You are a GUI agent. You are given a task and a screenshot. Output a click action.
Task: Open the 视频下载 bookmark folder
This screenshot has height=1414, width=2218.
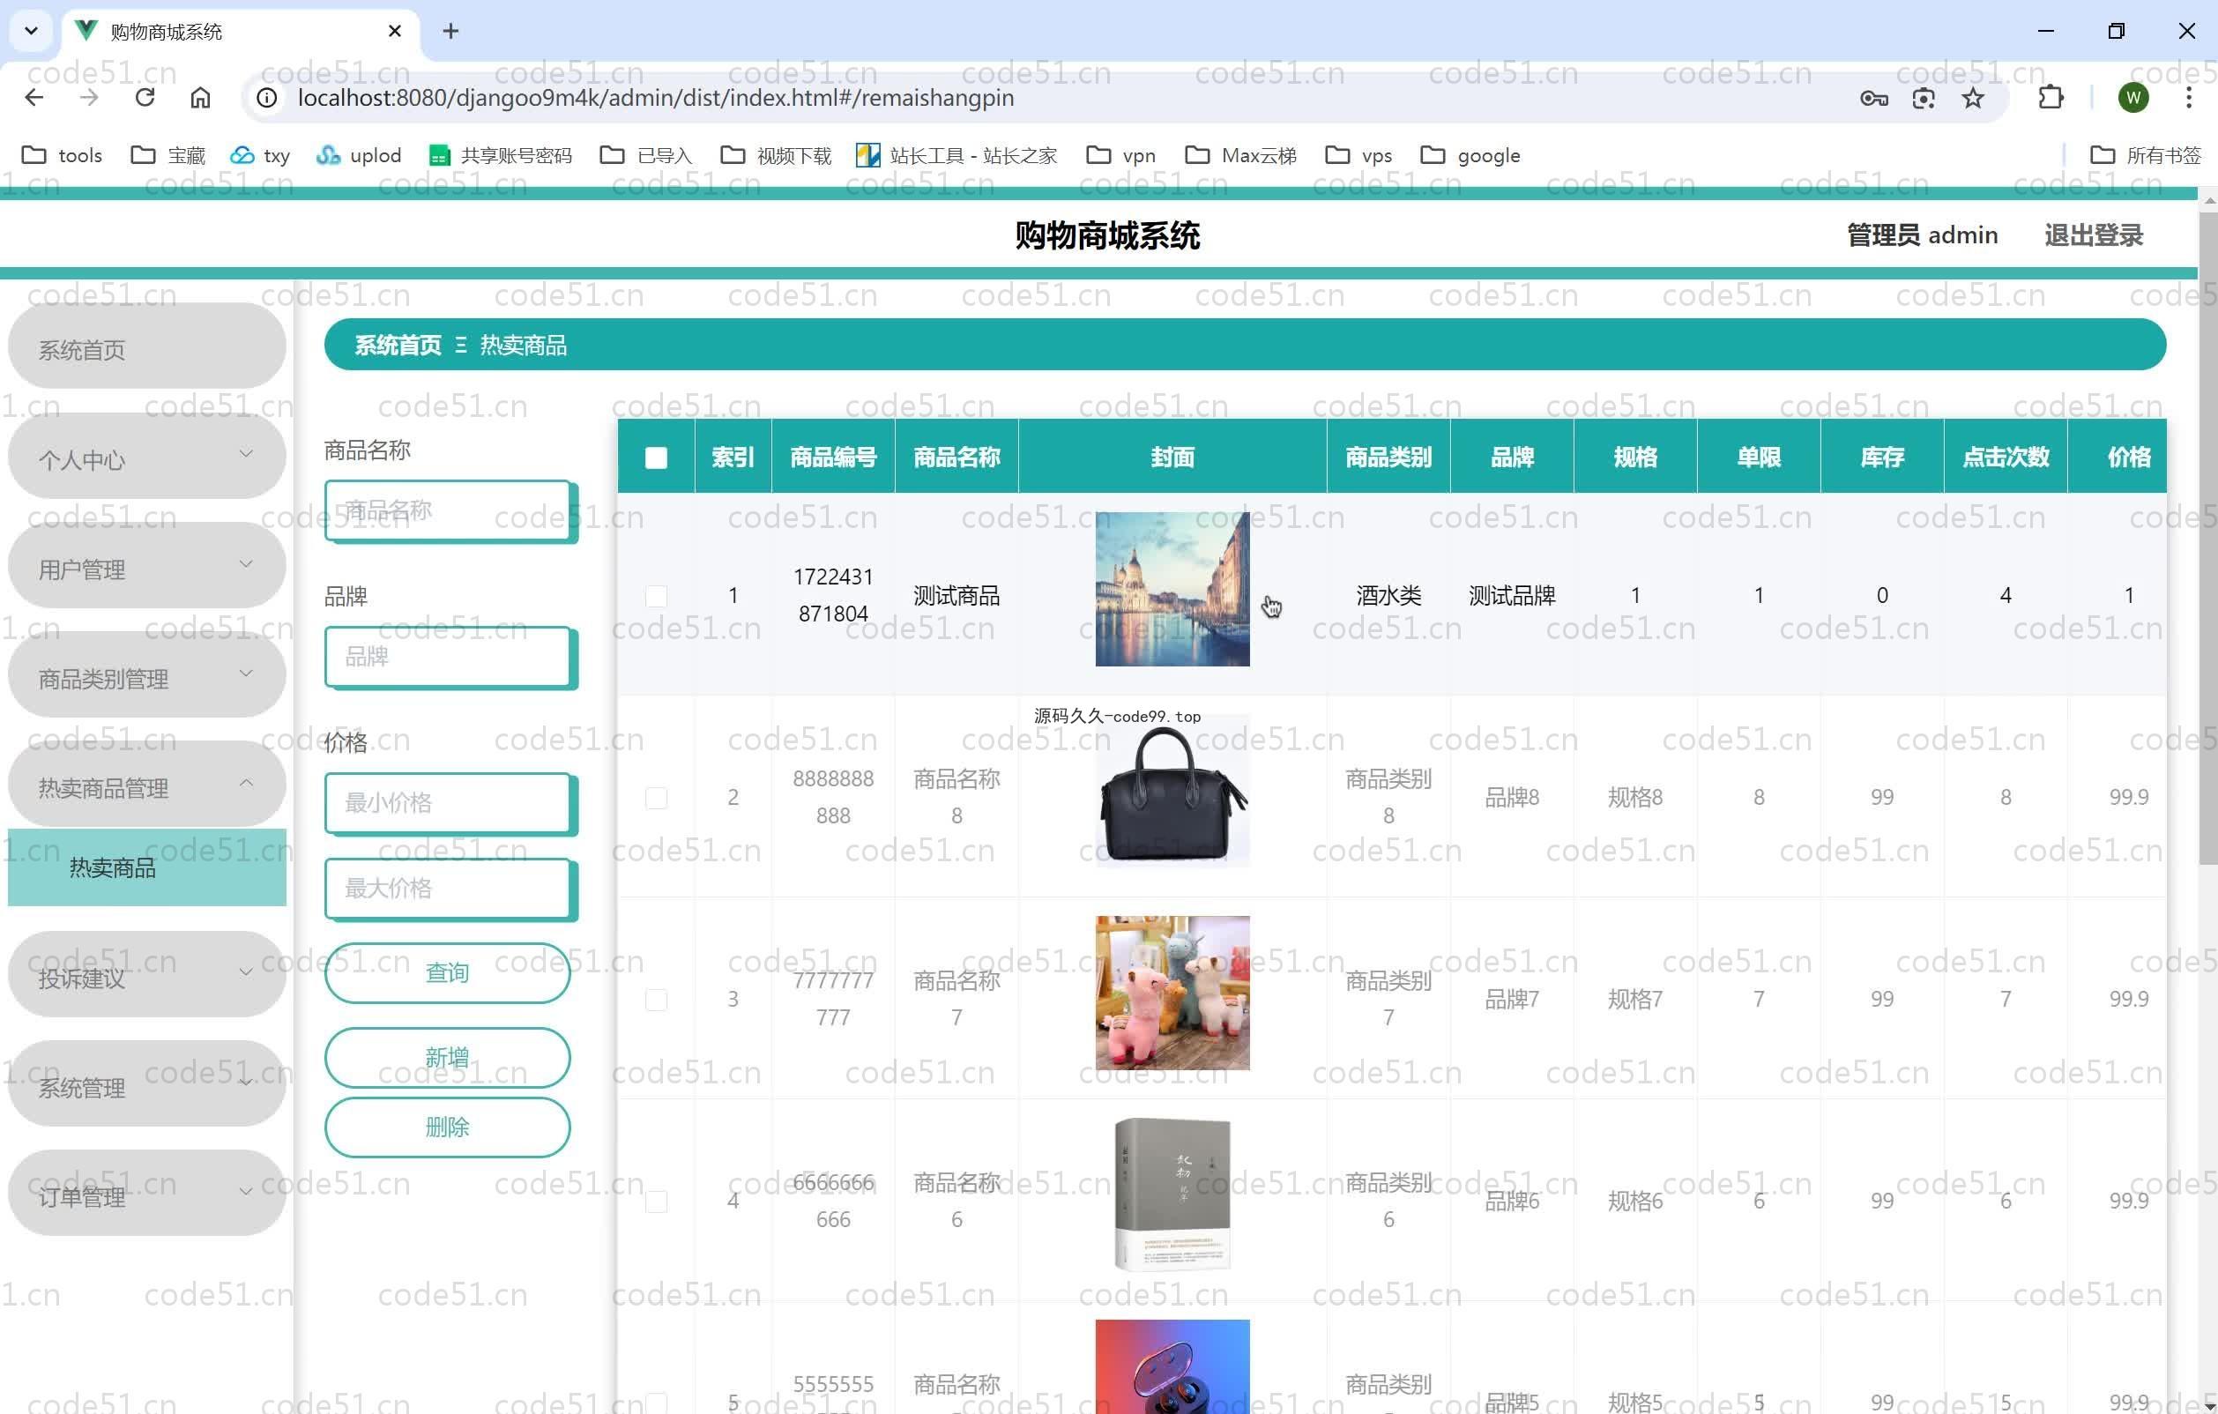pyautogui.click(x=776, y=155)
